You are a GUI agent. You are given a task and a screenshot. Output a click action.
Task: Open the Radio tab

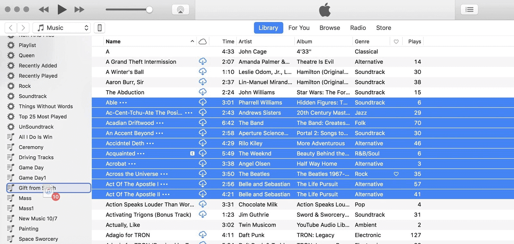[x=358, y=28]
